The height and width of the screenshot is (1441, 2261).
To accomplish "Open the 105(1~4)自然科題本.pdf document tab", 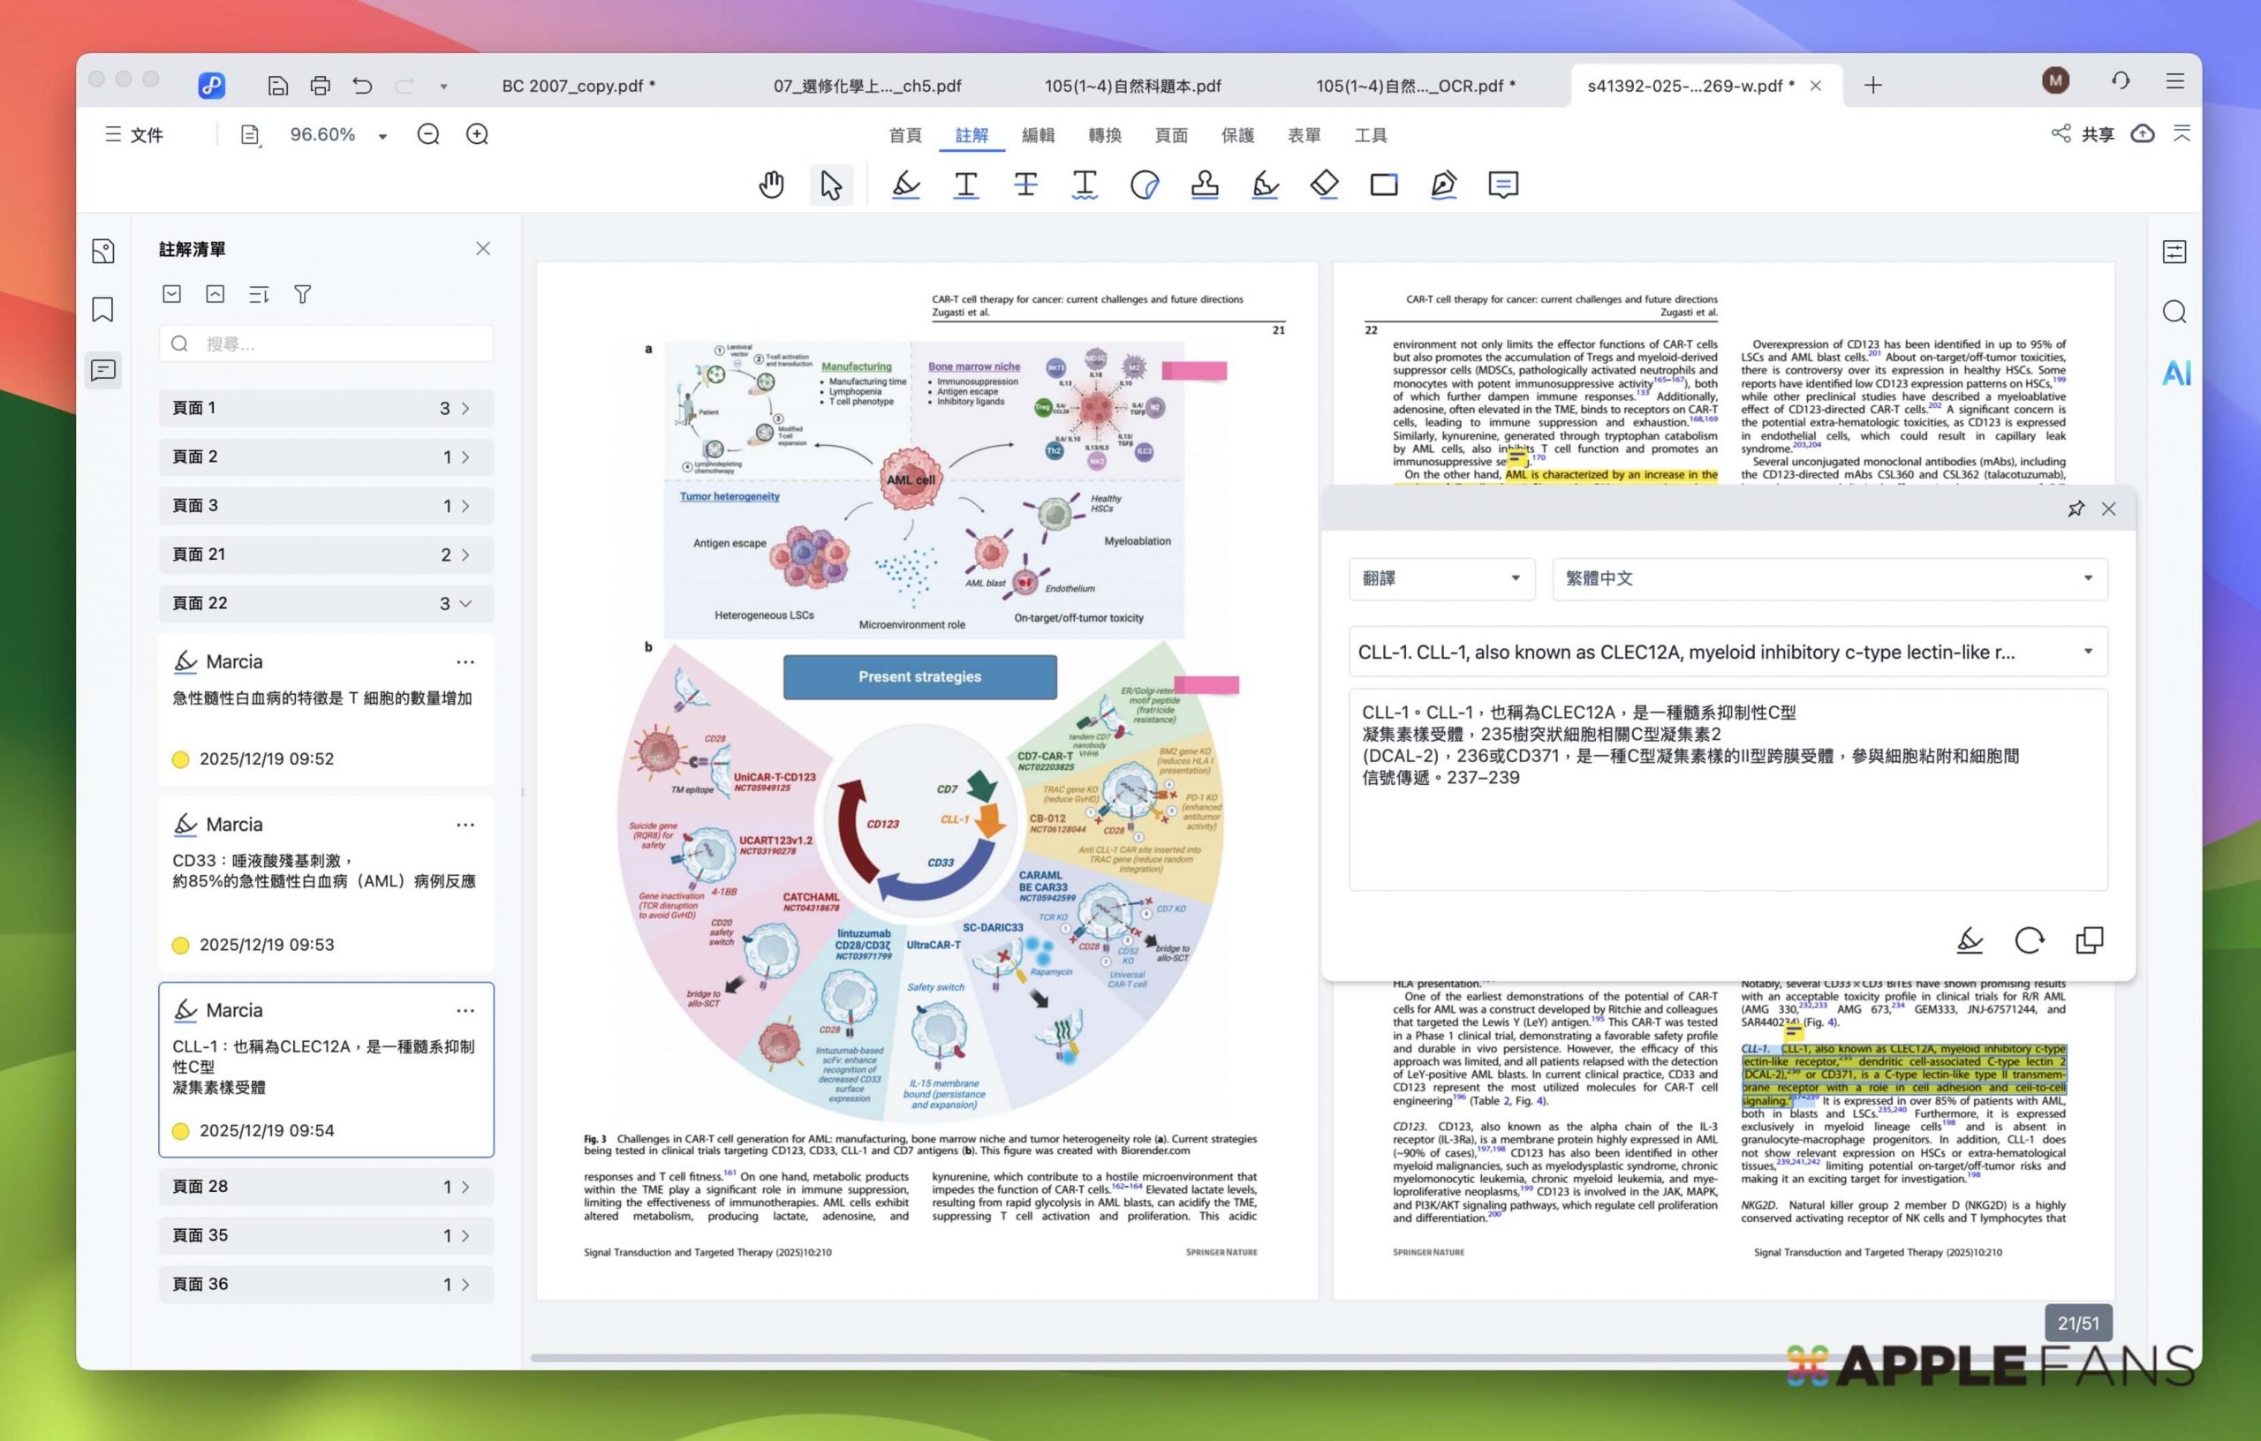I will (x=1132, y=86).
